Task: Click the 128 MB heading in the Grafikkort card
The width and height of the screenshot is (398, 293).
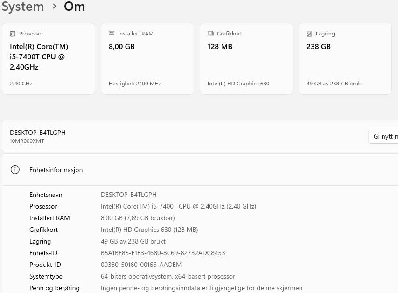Action: 220,47
